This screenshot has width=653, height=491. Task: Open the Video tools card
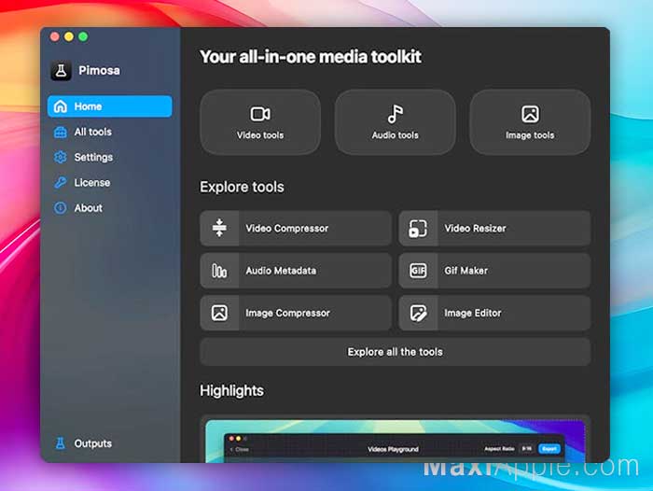click(x=260, y=122)
